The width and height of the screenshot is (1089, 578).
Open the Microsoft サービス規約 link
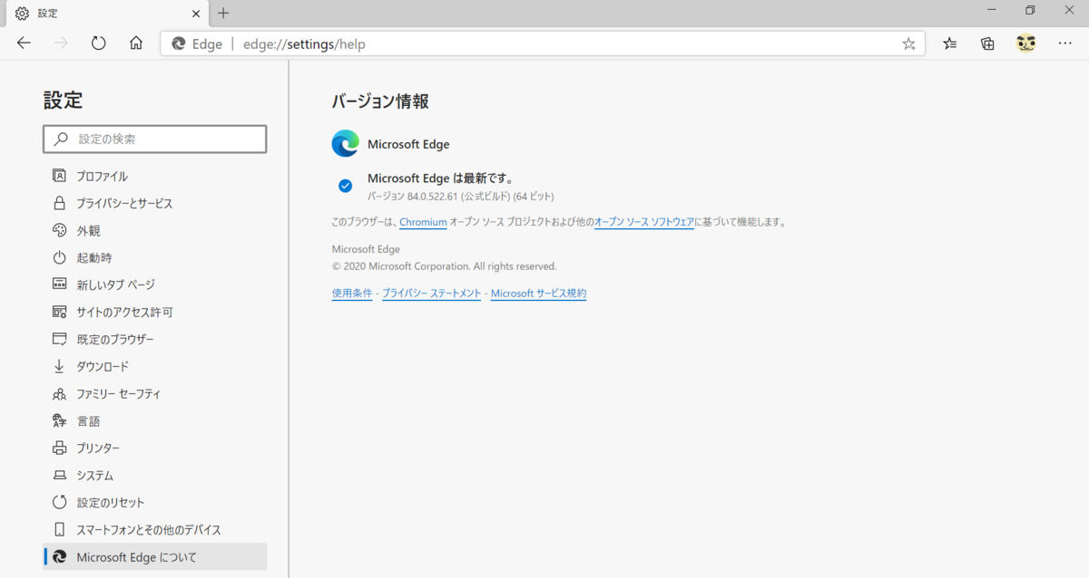tap(538, 294)
